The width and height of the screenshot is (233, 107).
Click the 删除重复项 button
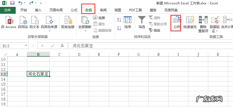203,24
